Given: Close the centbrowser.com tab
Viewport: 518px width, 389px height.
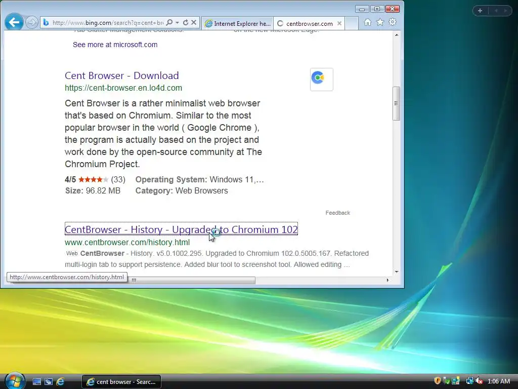Looking at the screenshot, I should click(339, 23).
